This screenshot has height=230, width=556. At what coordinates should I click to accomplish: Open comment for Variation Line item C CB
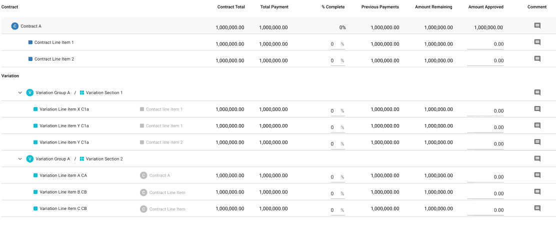point(537,208)
